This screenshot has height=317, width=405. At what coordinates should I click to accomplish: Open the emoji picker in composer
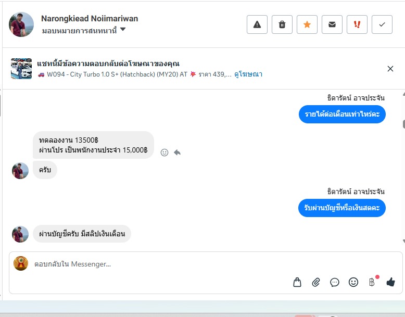[353, 282]
